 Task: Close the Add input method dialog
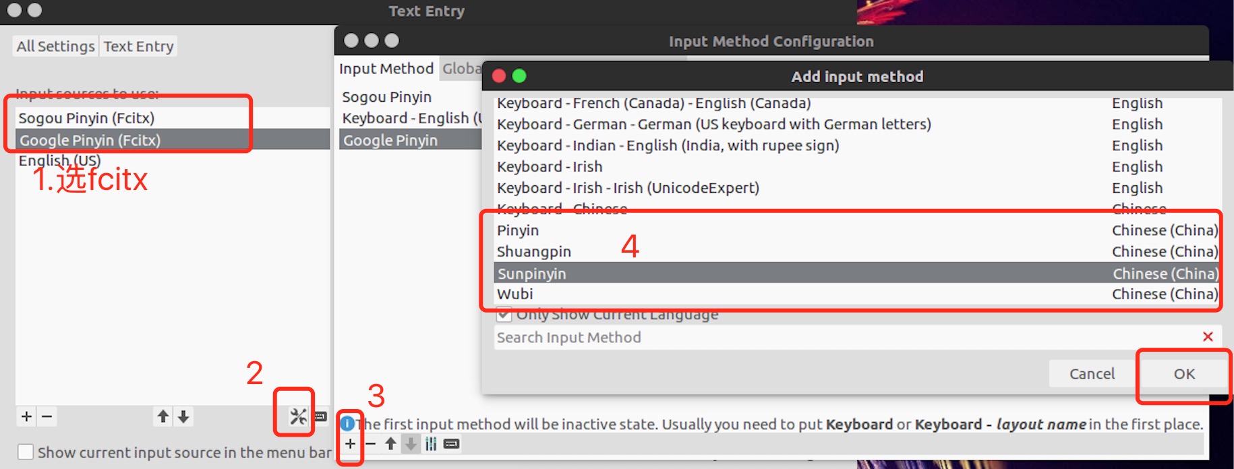point(499,75)
